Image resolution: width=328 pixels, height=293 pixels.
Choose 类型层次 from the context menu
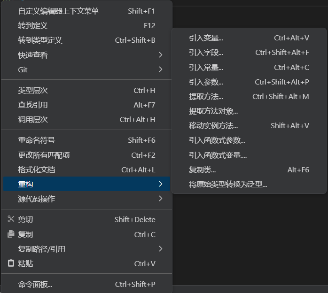pos(86,91)
